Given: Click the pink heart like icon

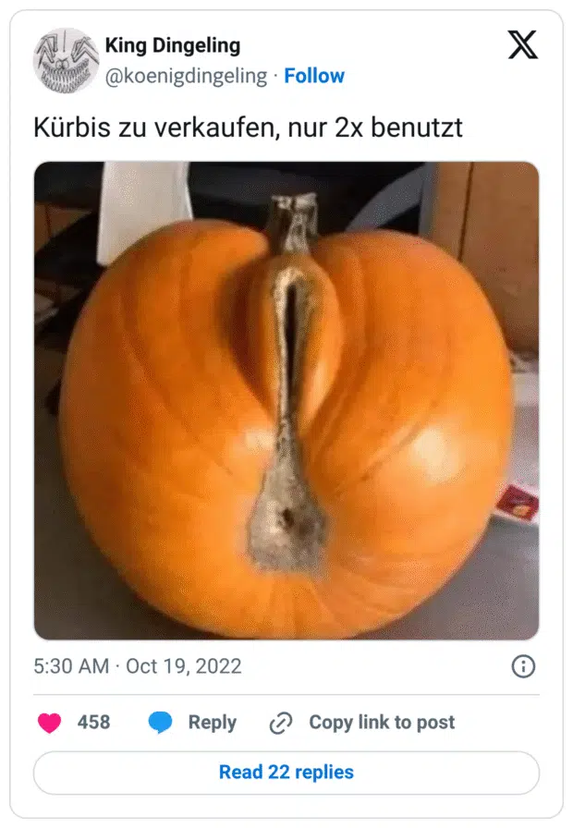Looking at the screenshot, I should point(50,723).
